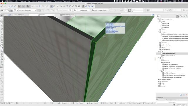188x106 pixels.
Task: Click the Undo arrow icon
Action: [2, 6]
